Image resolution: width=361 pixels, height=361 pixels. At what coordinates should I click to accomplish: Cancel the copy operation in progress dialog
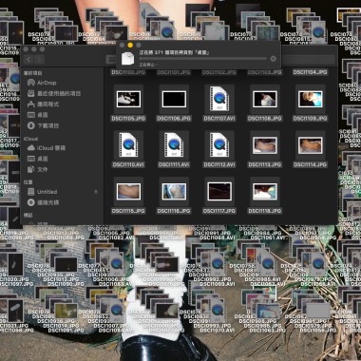pyautogui.click(x=273, y=59)
